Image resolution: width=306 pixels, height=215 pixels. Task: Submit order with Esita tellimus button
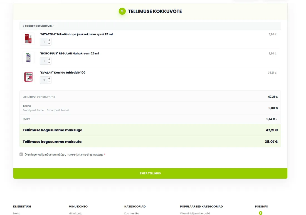(150, 173)
